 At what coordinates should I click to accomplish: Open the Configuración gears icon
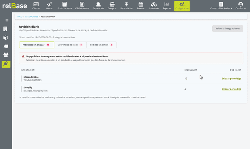(x=182, y=4)
